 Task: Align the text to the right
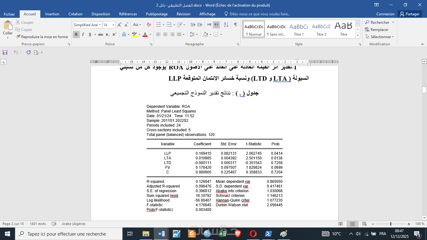click(x=172, y=34)
